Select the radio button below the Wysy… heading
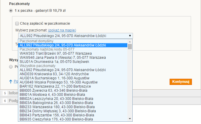The height and width of the screenshot is (124, 201). click(11, 67)
